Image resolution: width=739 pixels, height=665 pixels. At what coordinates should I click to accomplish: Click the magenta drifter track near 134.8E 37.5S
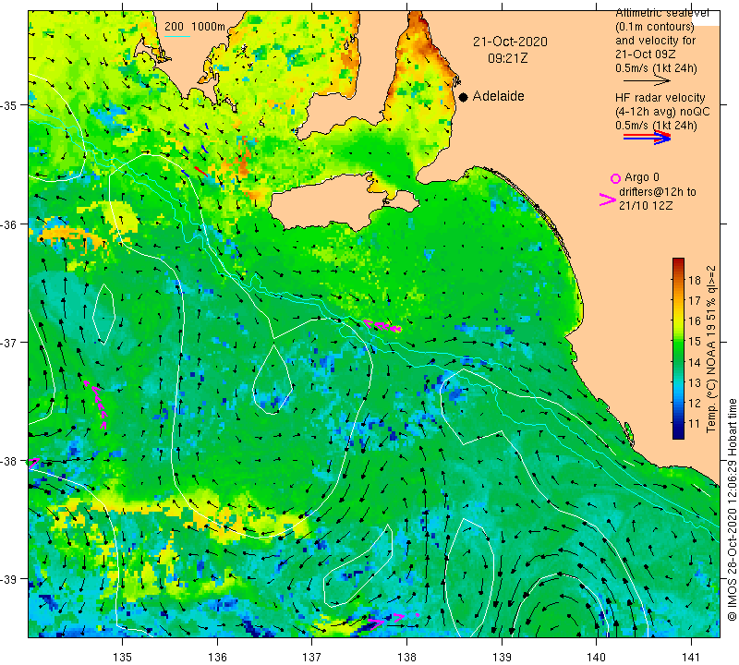(96, 404)
